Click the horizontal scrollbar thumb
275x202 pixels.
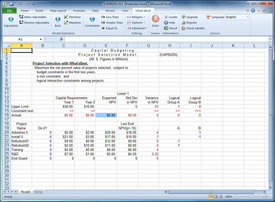point(211,192)
